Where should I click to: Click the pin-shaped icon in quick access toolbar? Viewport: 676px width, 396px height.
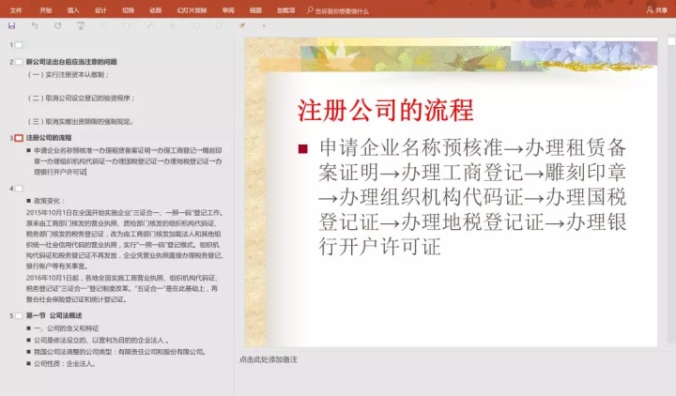point(242,26)
